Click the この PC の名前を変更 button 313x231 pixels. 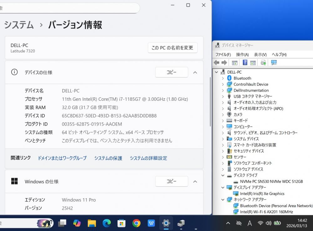(x=172, y=48)
